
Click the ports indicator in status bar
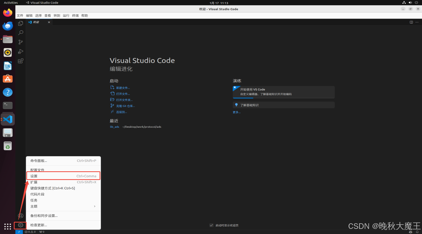(42, 232)
